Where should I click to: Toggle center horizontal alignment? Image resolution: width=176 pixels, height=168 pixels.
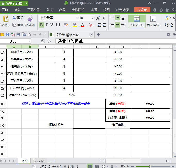(x=118, y=25)
